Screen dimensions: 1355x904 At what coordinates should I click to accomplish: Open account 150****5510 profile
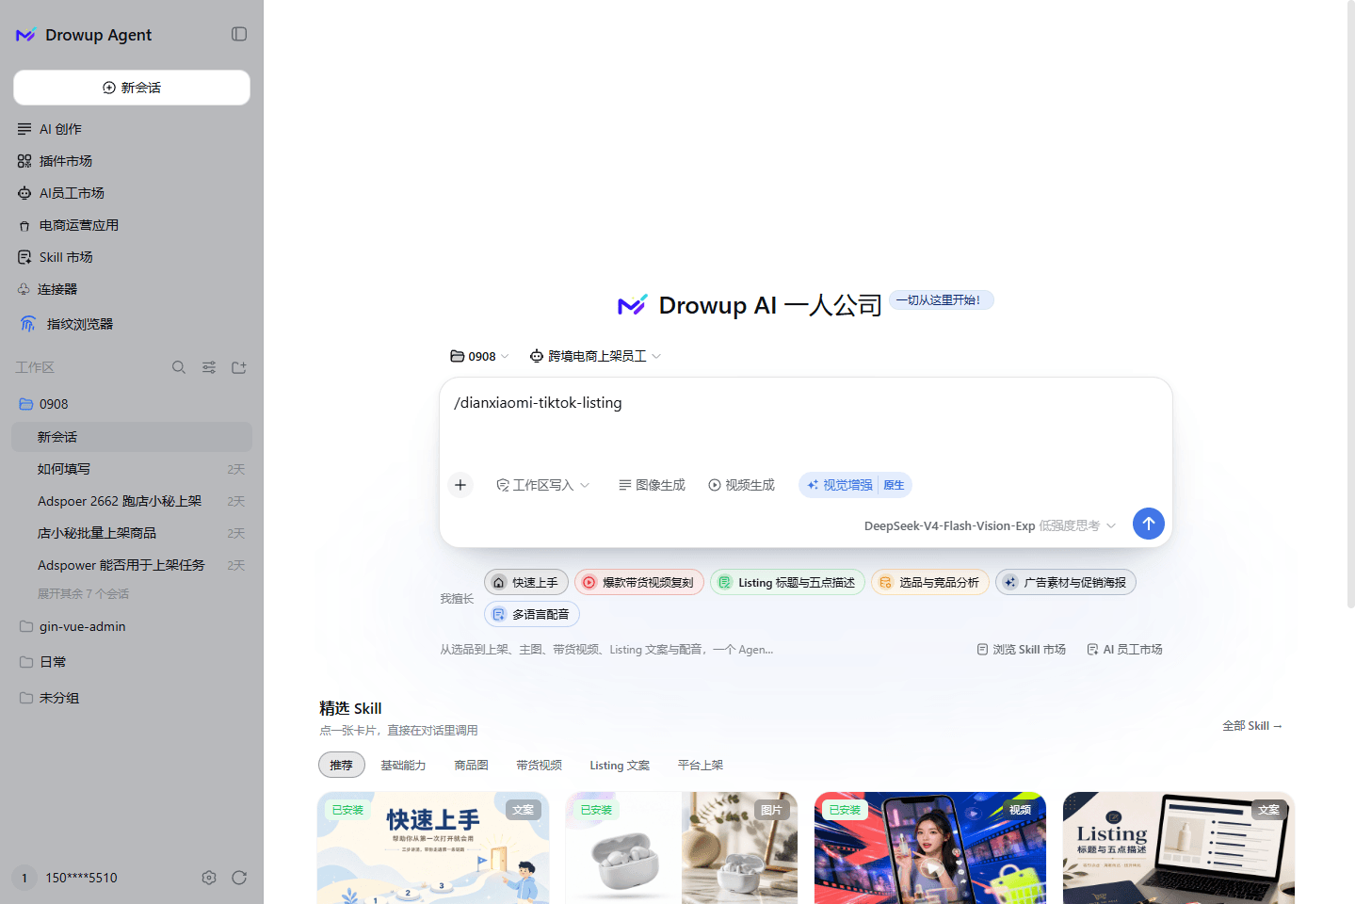click(66, 878)
